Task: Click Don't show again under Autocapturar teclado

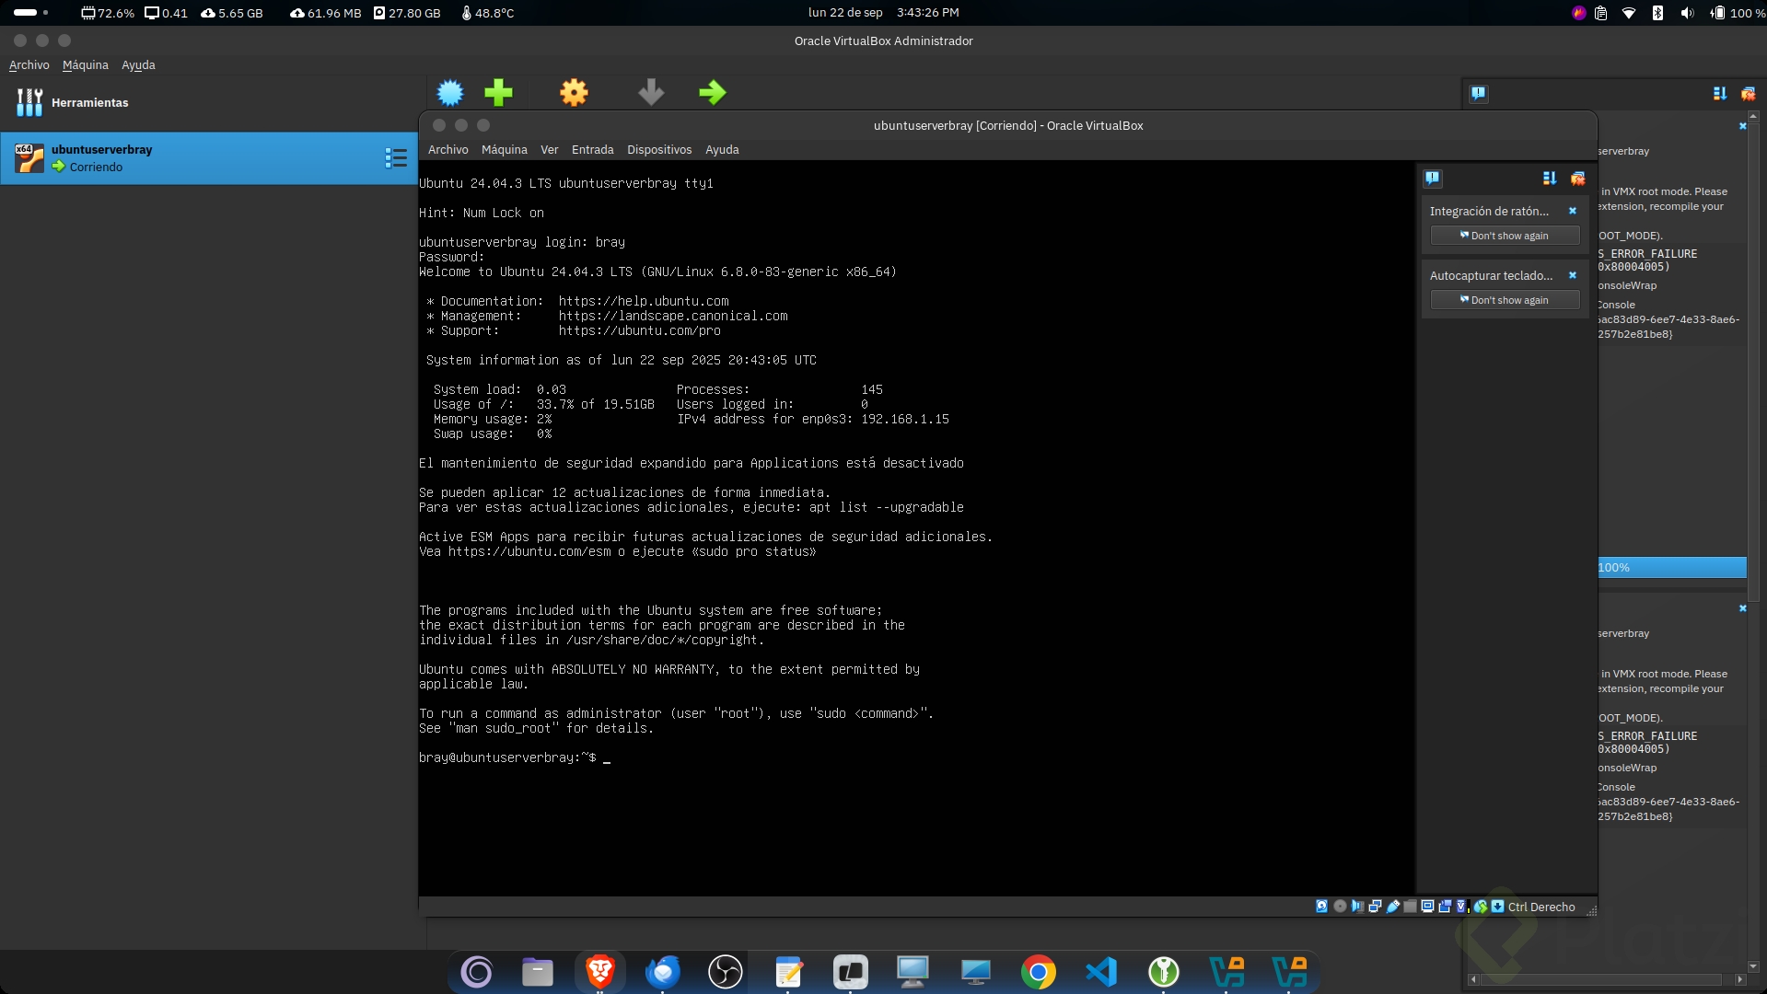Action: tap(1505, 300)
